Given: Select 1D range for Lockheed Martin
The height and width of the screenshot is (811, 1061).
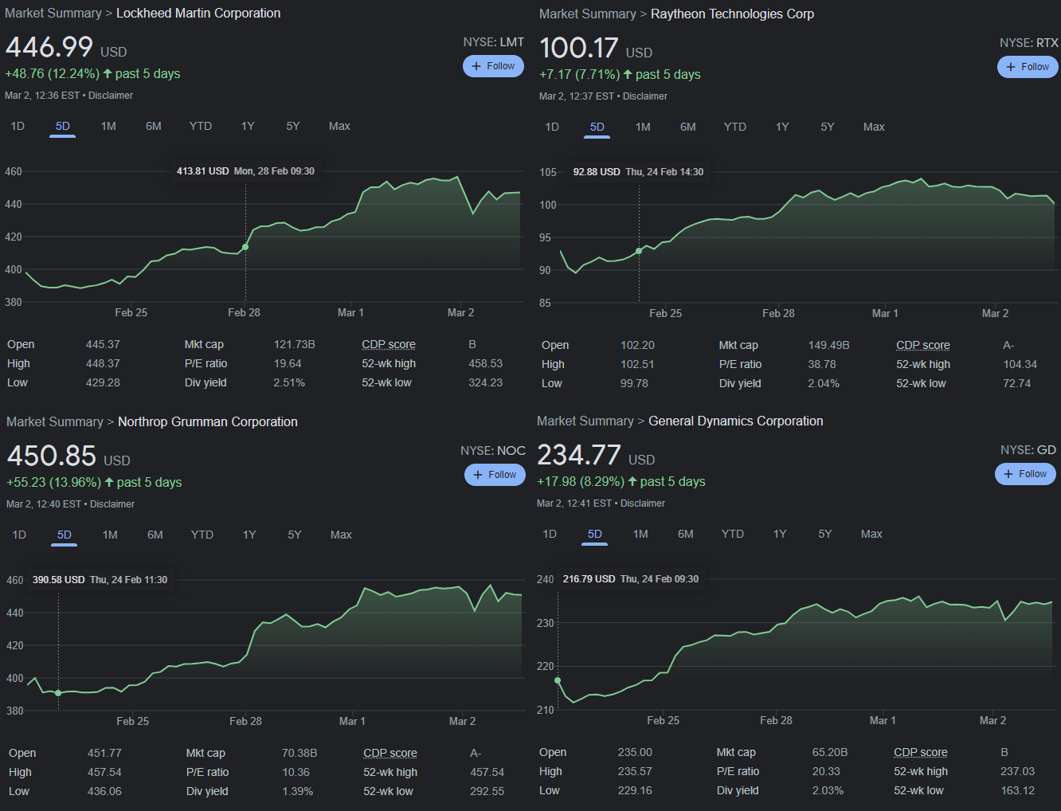Looking at the screenshot, I should click(18, 126).
